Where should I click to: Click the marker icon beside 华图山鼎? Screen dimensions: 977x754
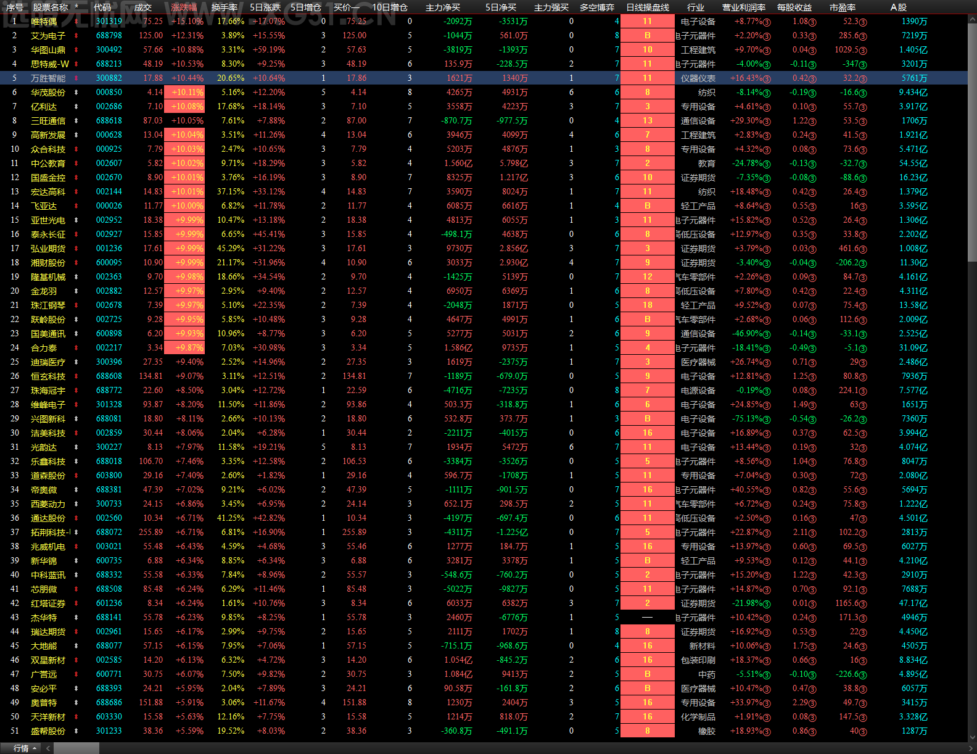coord(76,50)
